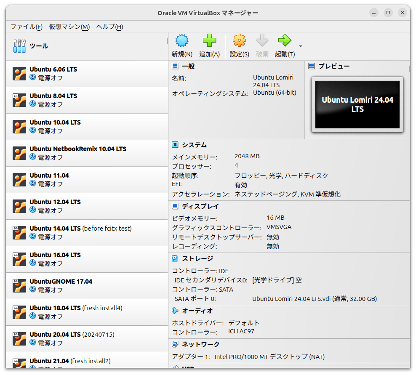
Task: Open 設定(S) gear settings icon
Action: click(239, 40)
